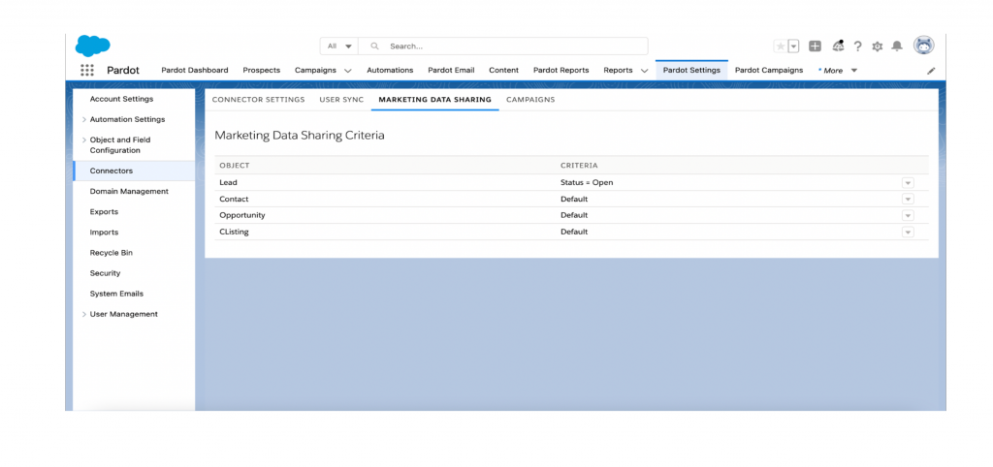Screen dimensions: 993x467
Task: Open the favorites list dropdown arrow
Action: tap(793, 47)
